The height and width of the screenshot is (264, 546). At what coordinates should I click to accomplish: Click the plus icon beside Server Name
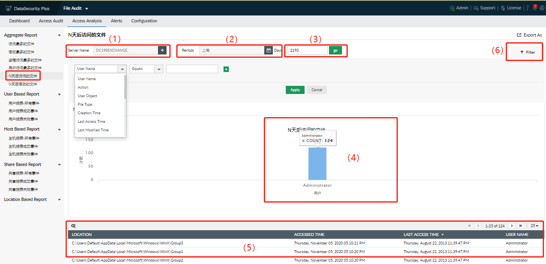[x=162, y=50]
